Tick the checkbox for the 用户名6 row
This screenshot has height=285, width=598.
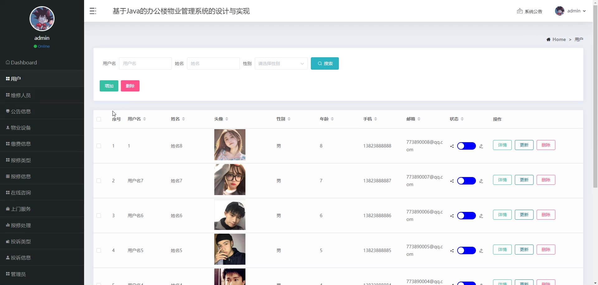99,216
